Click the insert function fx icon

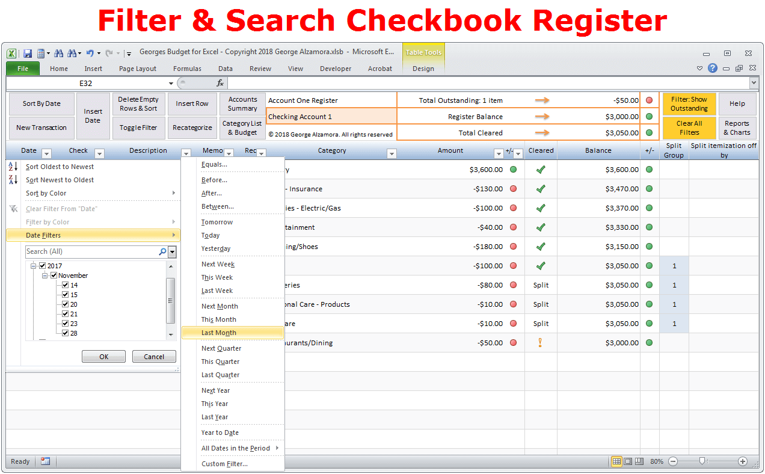click(220, 83)
